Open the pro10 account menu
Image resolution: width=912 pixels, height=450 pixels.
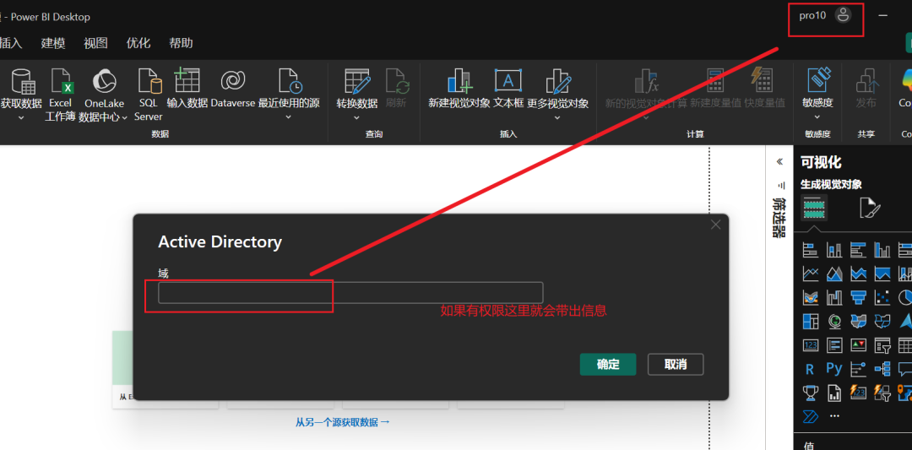[x=825, y=16]
